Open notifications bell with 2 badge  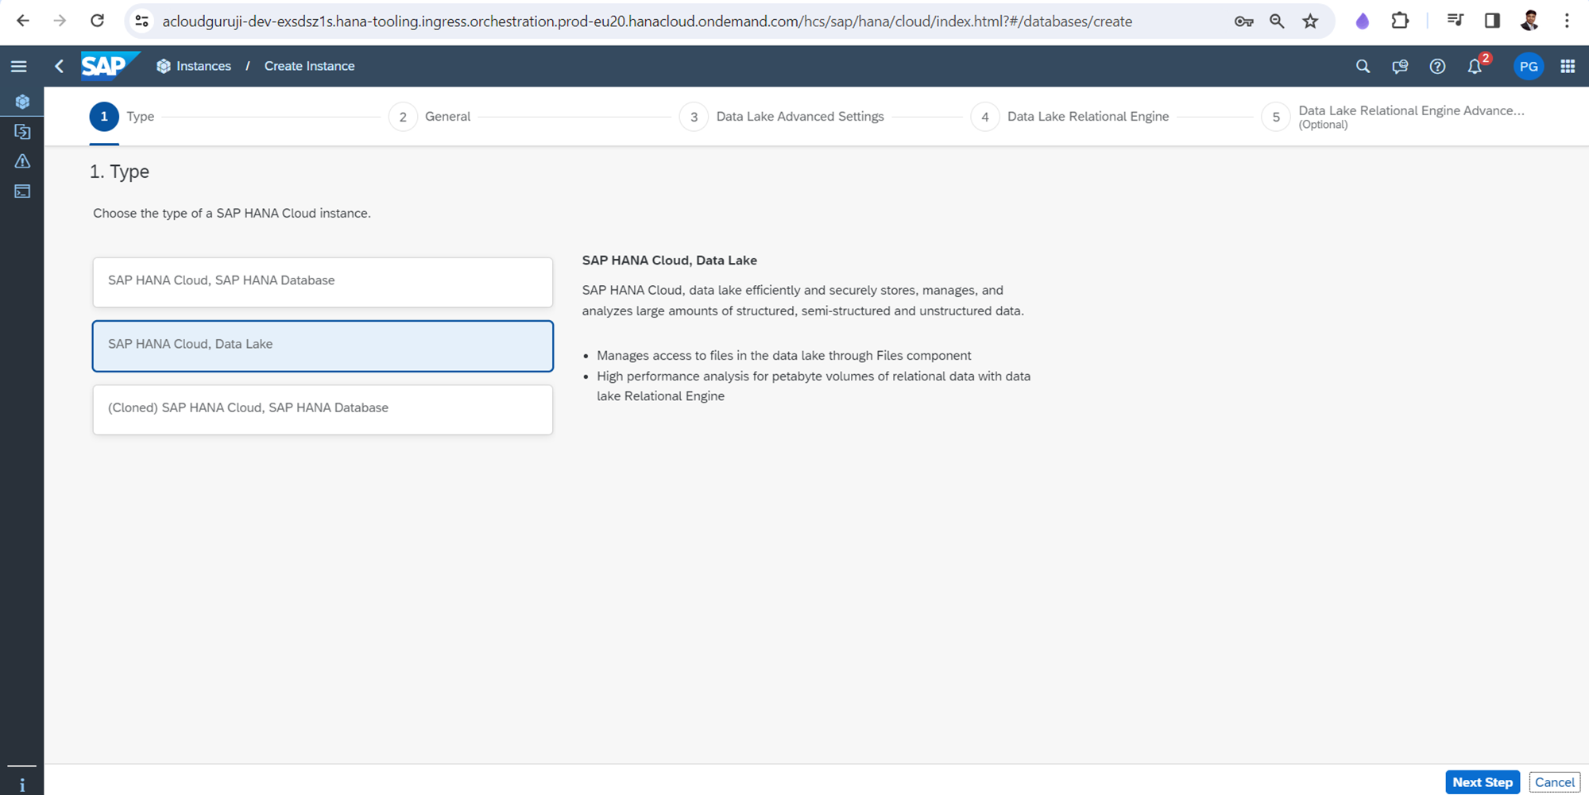pyautogui.click(x=1475, y=67)
